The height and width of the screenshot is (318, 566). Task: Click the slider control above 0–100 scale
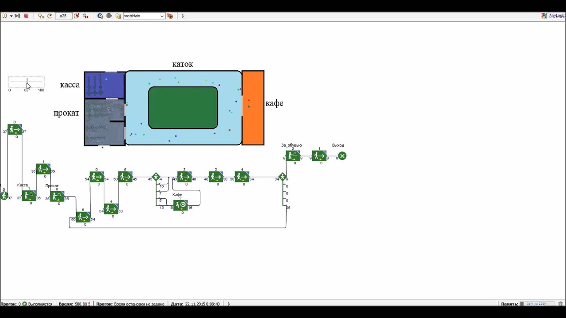pos(27,82)
